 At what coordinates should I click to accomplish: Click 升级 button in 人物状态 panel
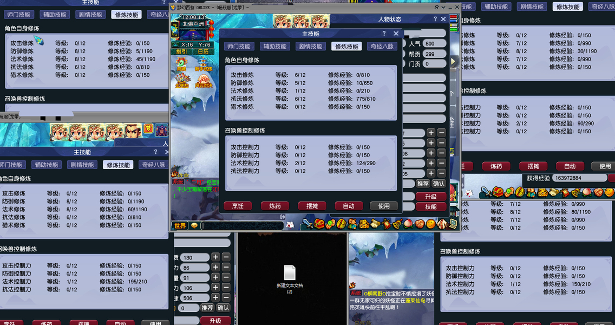431,196
